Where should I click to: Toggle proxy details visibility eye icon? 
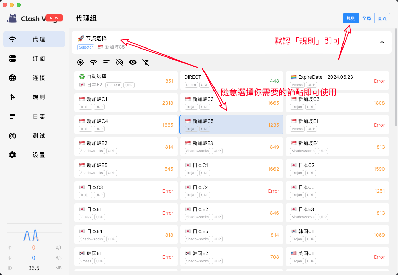[133, 62]
